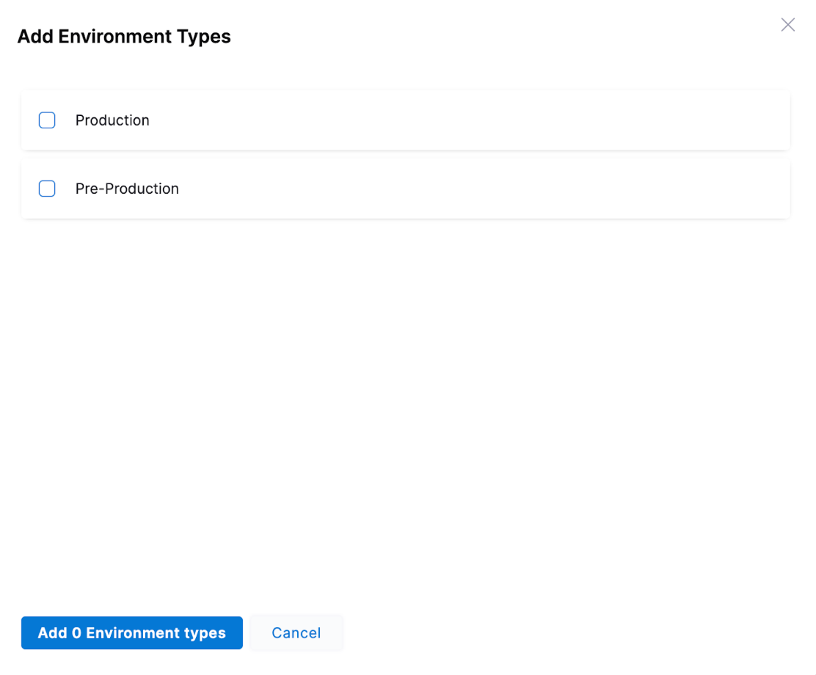This screenshot has height=675, width=816.
Task: Click the Pre-Production label text
Action: (127, 189)
